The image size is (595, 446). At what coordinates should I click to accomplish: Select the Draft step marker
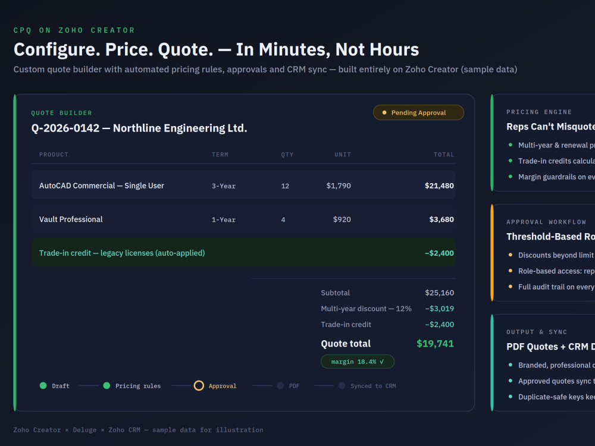43,386
